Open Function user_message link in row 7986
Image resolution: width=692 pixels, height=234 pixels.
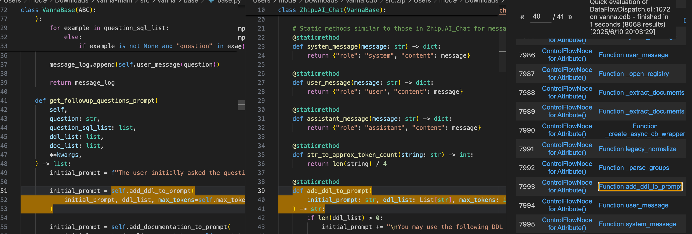pos(634,55)
